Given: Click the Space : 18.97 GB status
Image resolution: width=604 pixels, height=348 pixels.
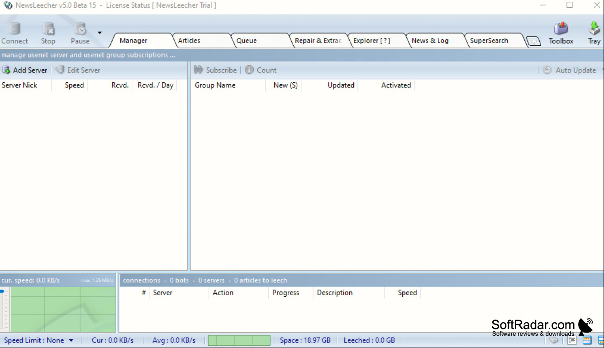Looking at the screenshot, I should pyautogui.click(x=305, y=340).
